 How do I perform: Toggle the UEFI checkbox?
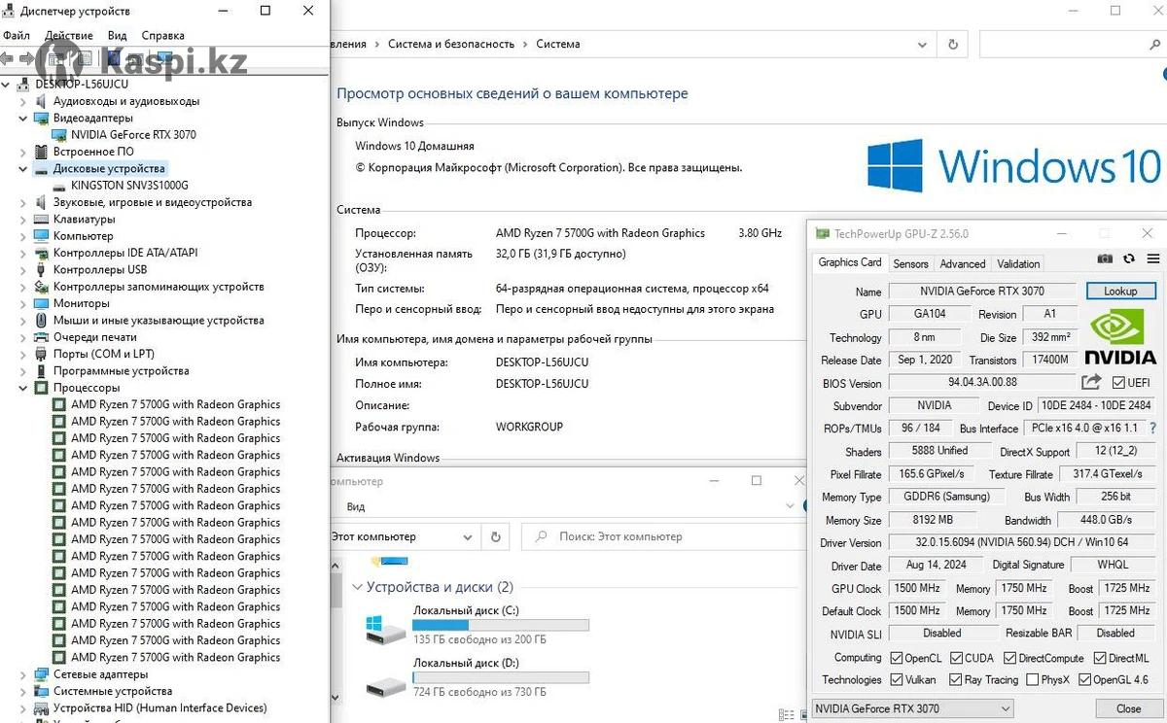coord(1118,383)
